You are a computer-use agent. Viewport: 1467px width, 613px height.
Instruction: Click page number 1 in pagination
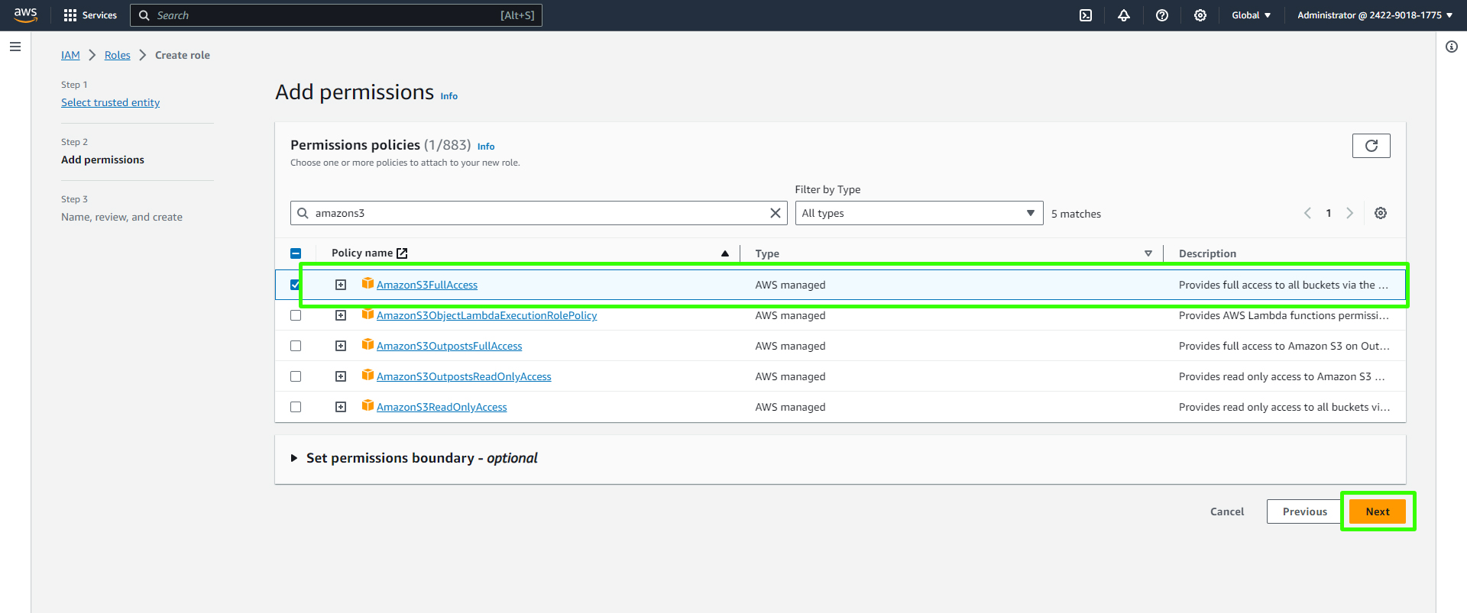coord(1329,213)
